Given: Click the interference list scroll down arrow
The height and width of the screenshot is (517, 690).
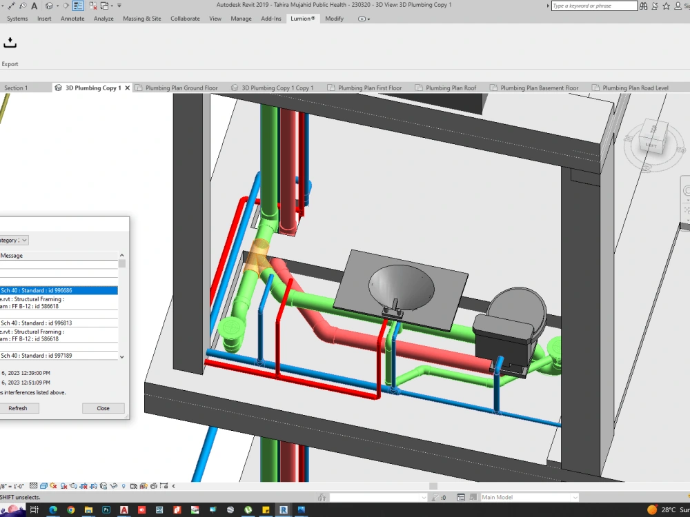Looking at the screenshot, I should [x=122, y=356].
